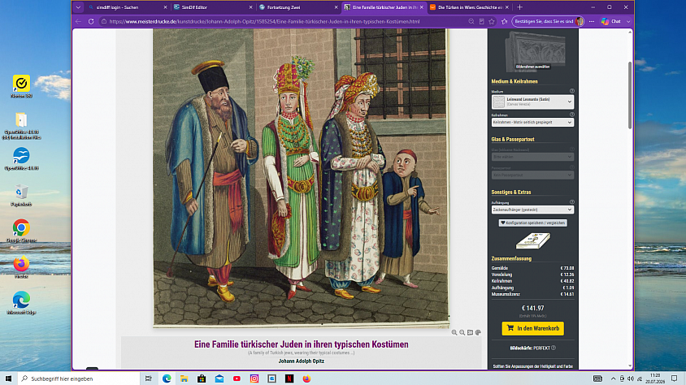This screenshot has width=686, height=385.
Task: Switch to the 'Fortsetzung Zwei' tab
Action: pyautogui.click(x=298, y=7)
